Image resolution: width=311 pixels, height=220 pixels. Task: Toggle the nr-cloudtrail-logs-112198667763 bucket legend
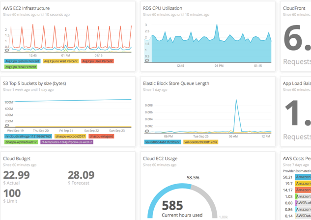(x=28, y=137)
